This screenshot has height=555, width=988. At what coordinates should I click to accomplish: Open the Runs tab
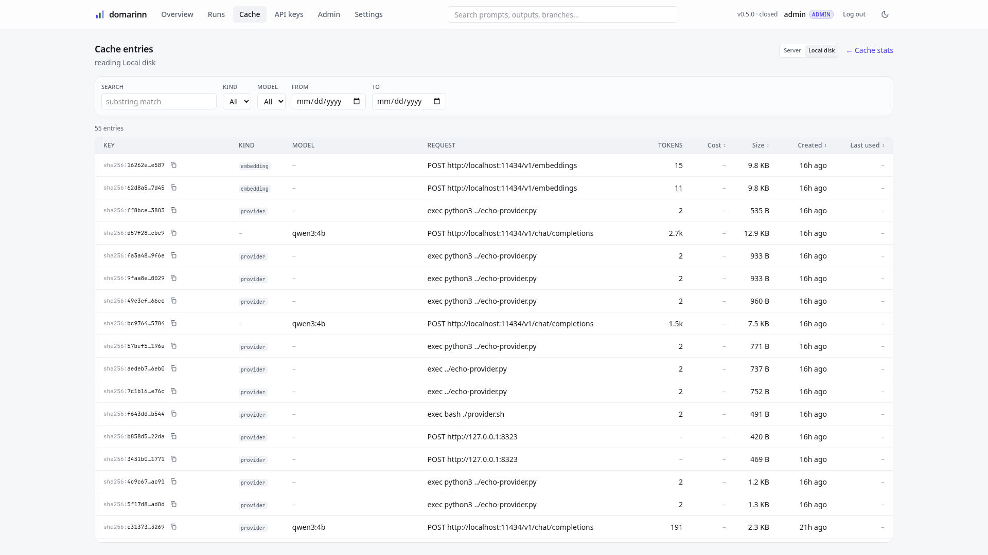[x=216, y=14]
